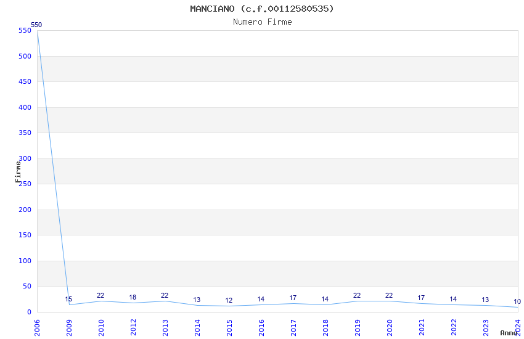Viewport: 524px width, 339px height.
Task: Click the data label 13 above 2023
Action: 485,300
